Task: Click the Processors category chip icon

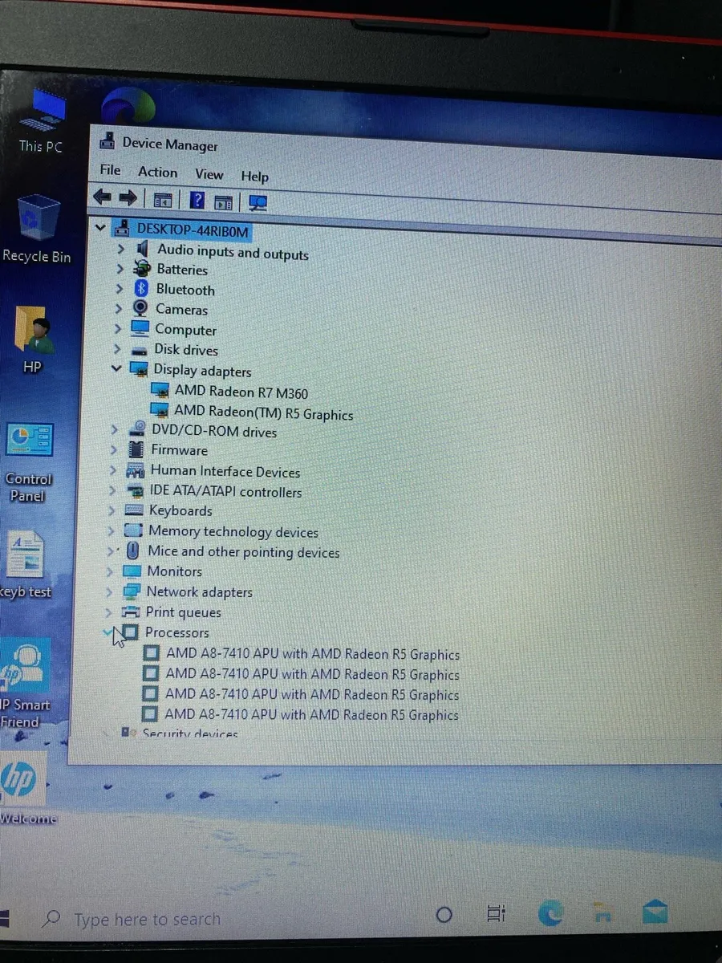Action: (131, 632)
